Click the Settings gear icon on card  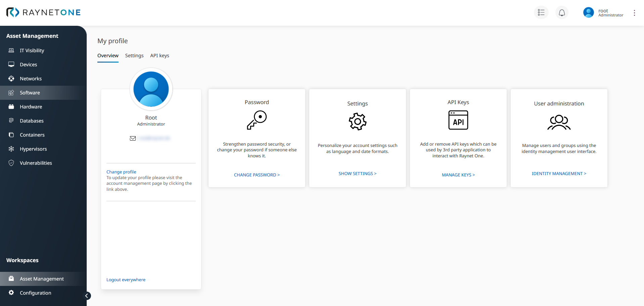[357, 122]
